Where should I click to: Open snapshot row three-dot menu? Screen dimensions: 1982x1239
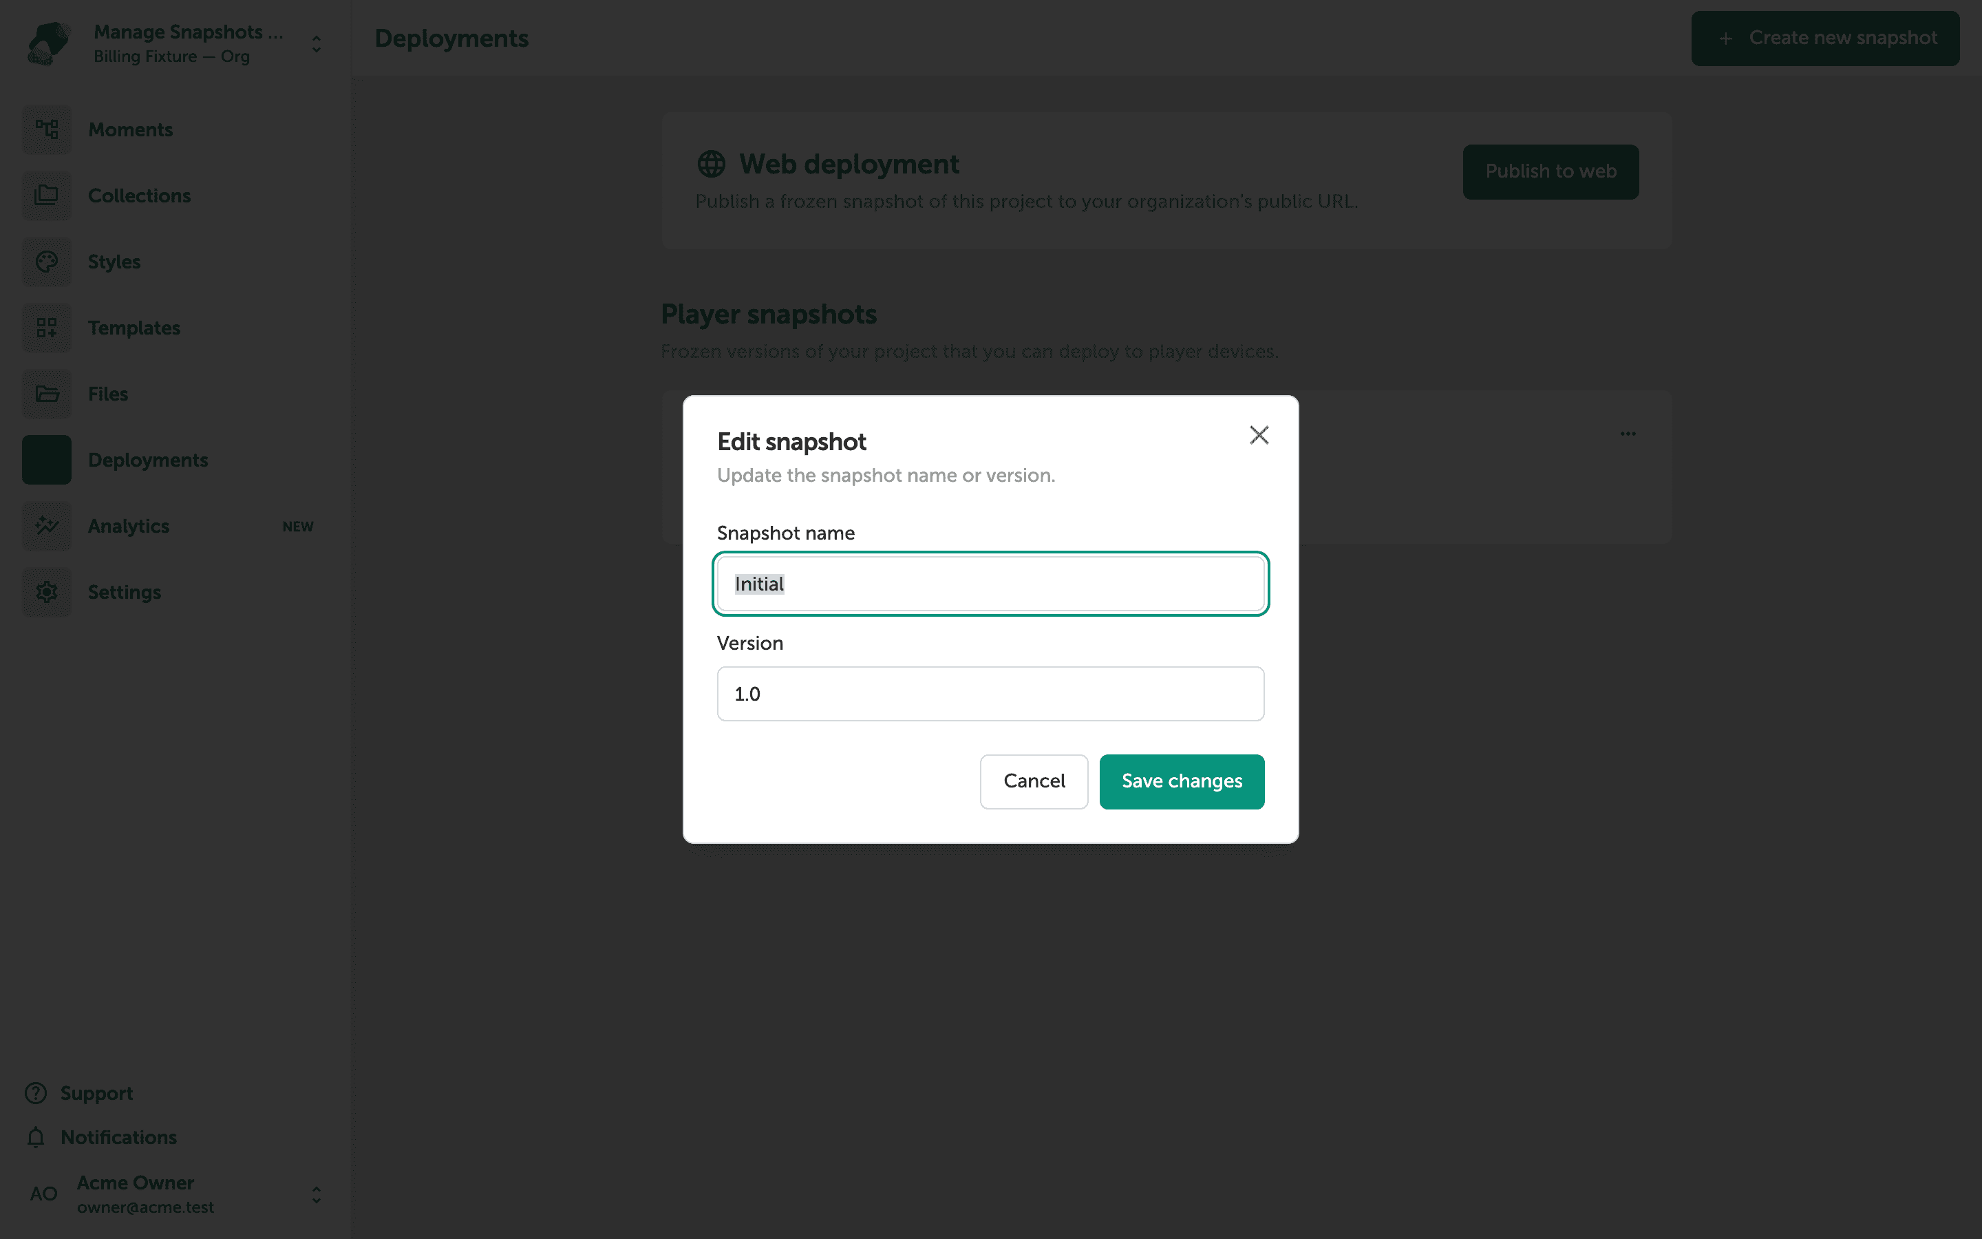[1628, 434]
